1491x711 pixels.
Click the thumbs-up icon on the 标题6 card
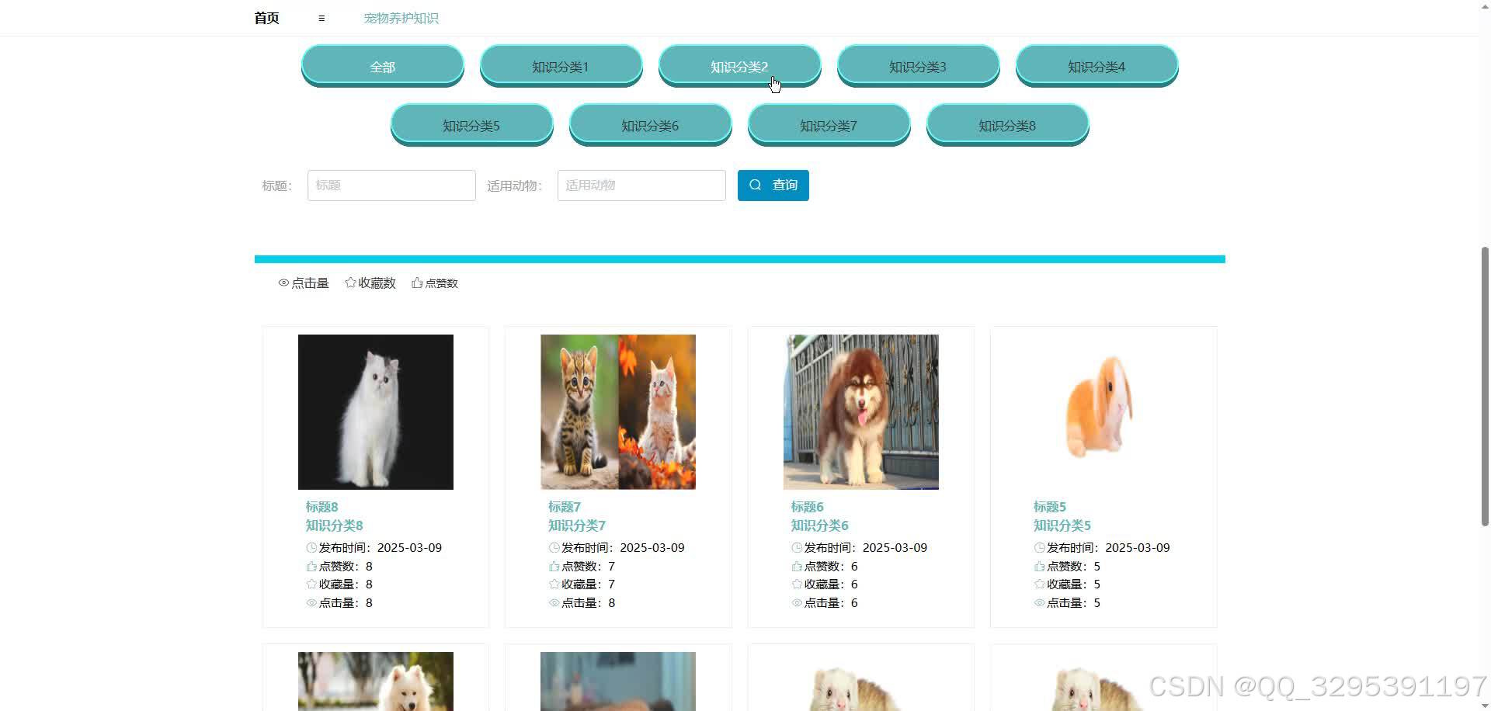click(x=797, y=567)
